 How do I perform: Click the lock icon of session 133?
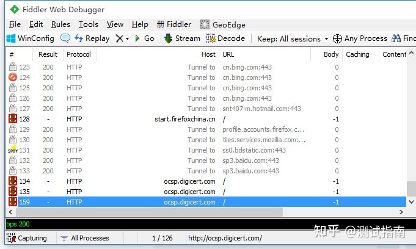[12, 170]
